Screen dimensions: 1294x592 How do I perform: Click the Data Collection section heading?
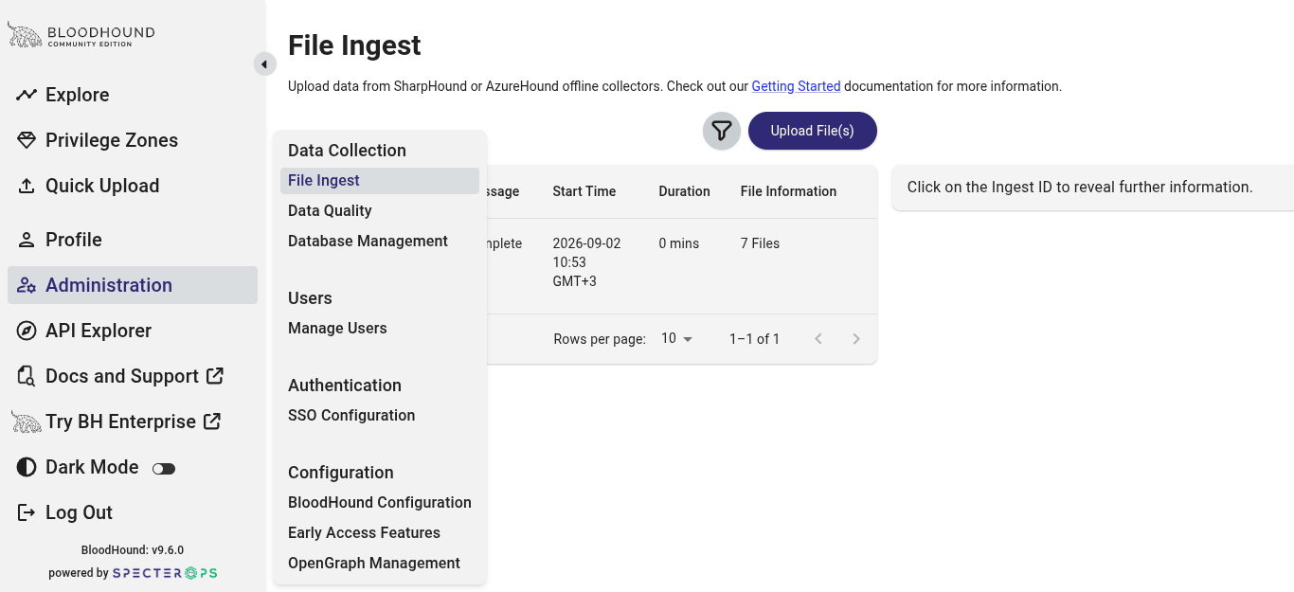click(347, 151)
